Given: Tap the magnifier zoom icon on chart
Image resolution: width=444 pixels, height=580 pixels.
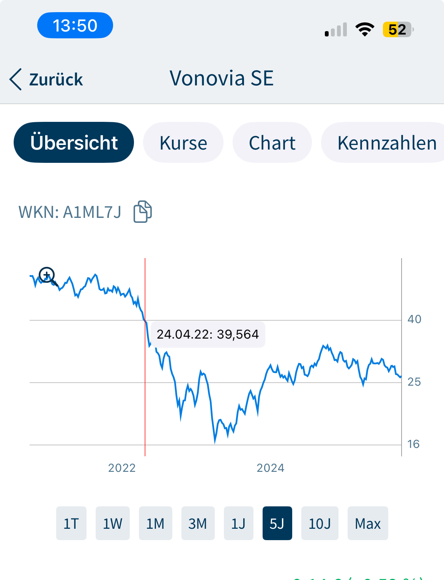Looking at the screenshot, I should (x=48, y=276).
